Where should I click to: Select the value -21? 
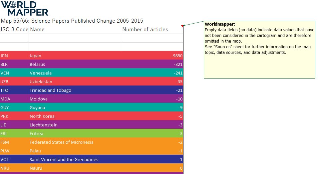152,90
